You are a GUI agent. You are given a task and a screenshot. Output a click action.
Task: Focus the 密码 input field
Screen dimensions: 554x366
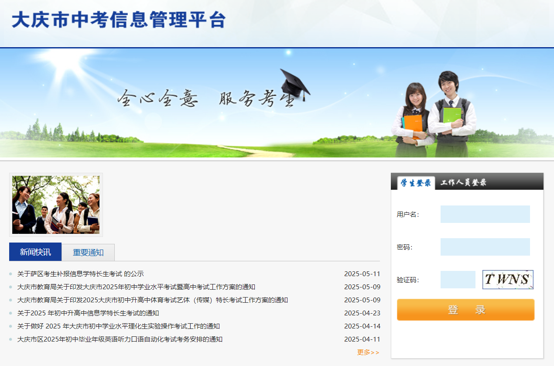click(x=485, y=247)
